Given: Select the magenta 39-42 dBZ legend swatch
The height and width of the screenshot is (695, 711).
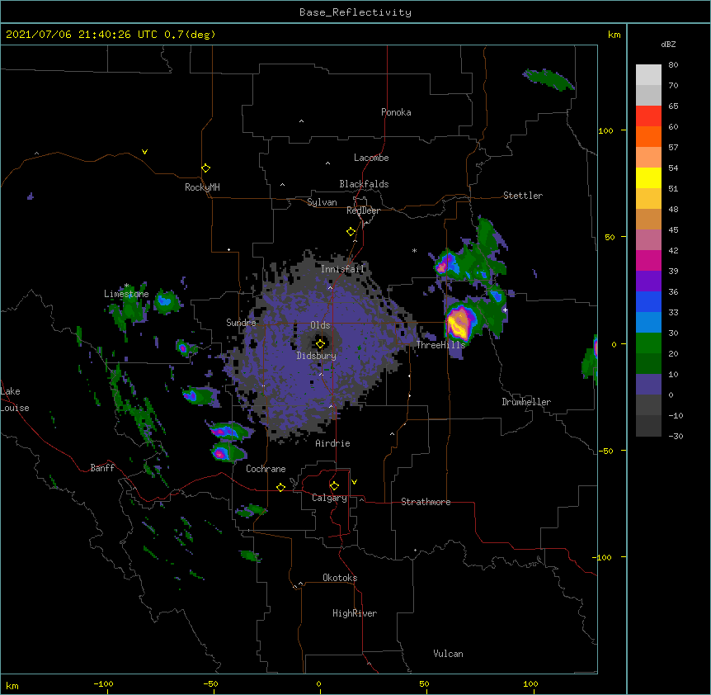Looking at the screenshot, I should click(648, 260).
